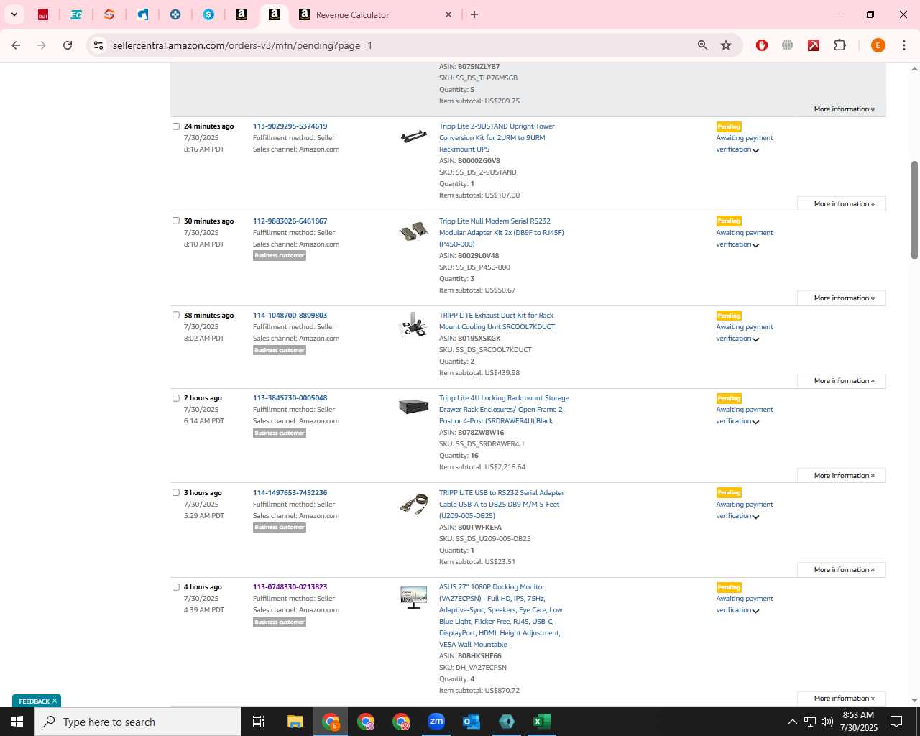
Task: Open order 113-9029295-5374619
Action: [x=290, y=126]
